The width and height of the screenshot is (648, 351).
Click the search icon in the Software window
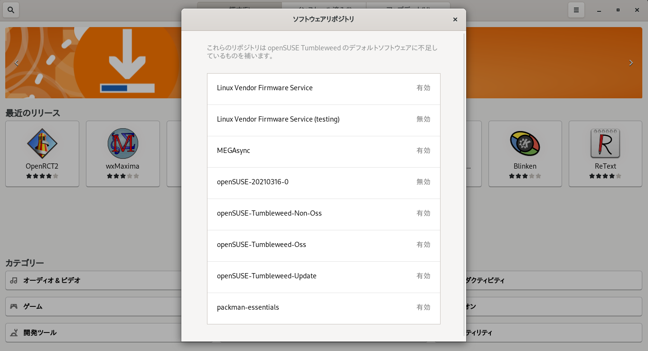coord(11,9)
